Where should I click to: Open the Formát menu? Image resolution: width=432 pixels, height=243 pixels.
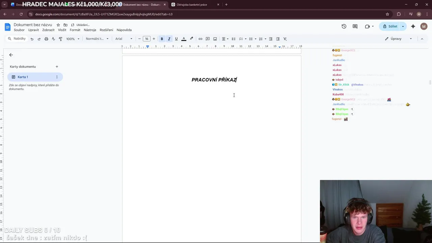click(75, 30)
